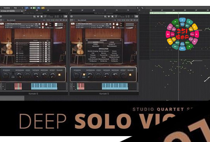Open Purge dropdown in left instrument header

[37, 26]
